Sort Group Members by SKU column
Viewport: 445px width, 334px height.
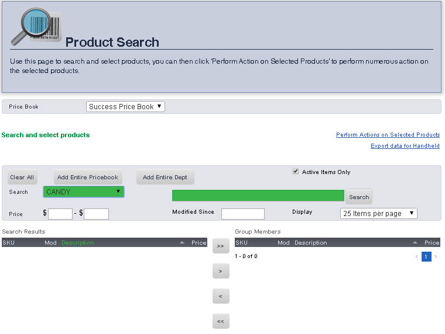[x=241, y=242]
